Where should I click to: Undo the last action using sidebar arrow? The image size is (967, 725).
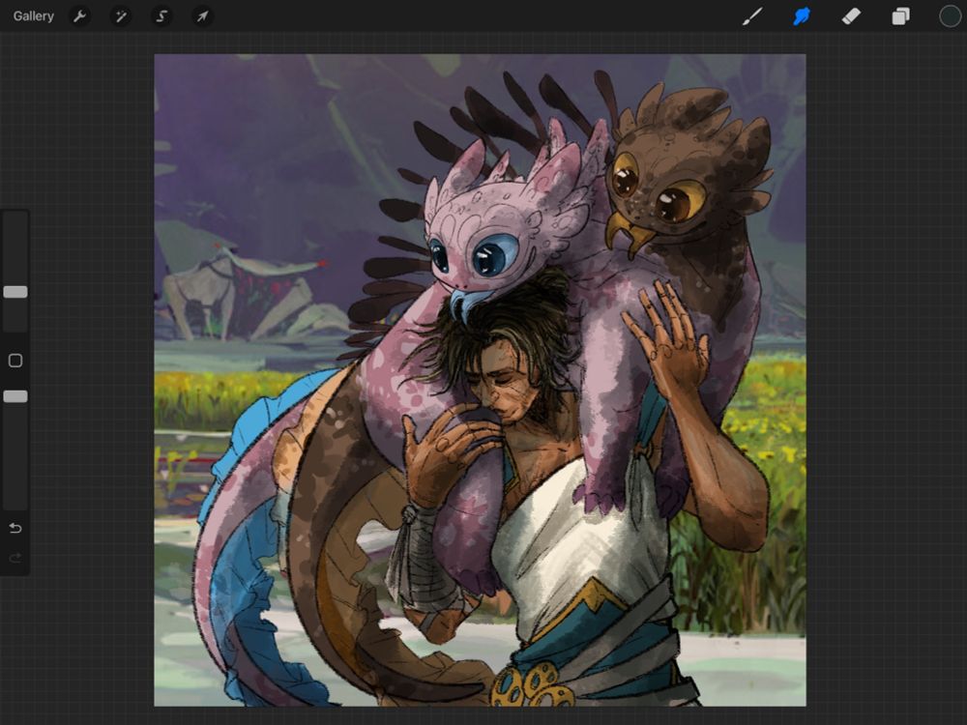15,528
